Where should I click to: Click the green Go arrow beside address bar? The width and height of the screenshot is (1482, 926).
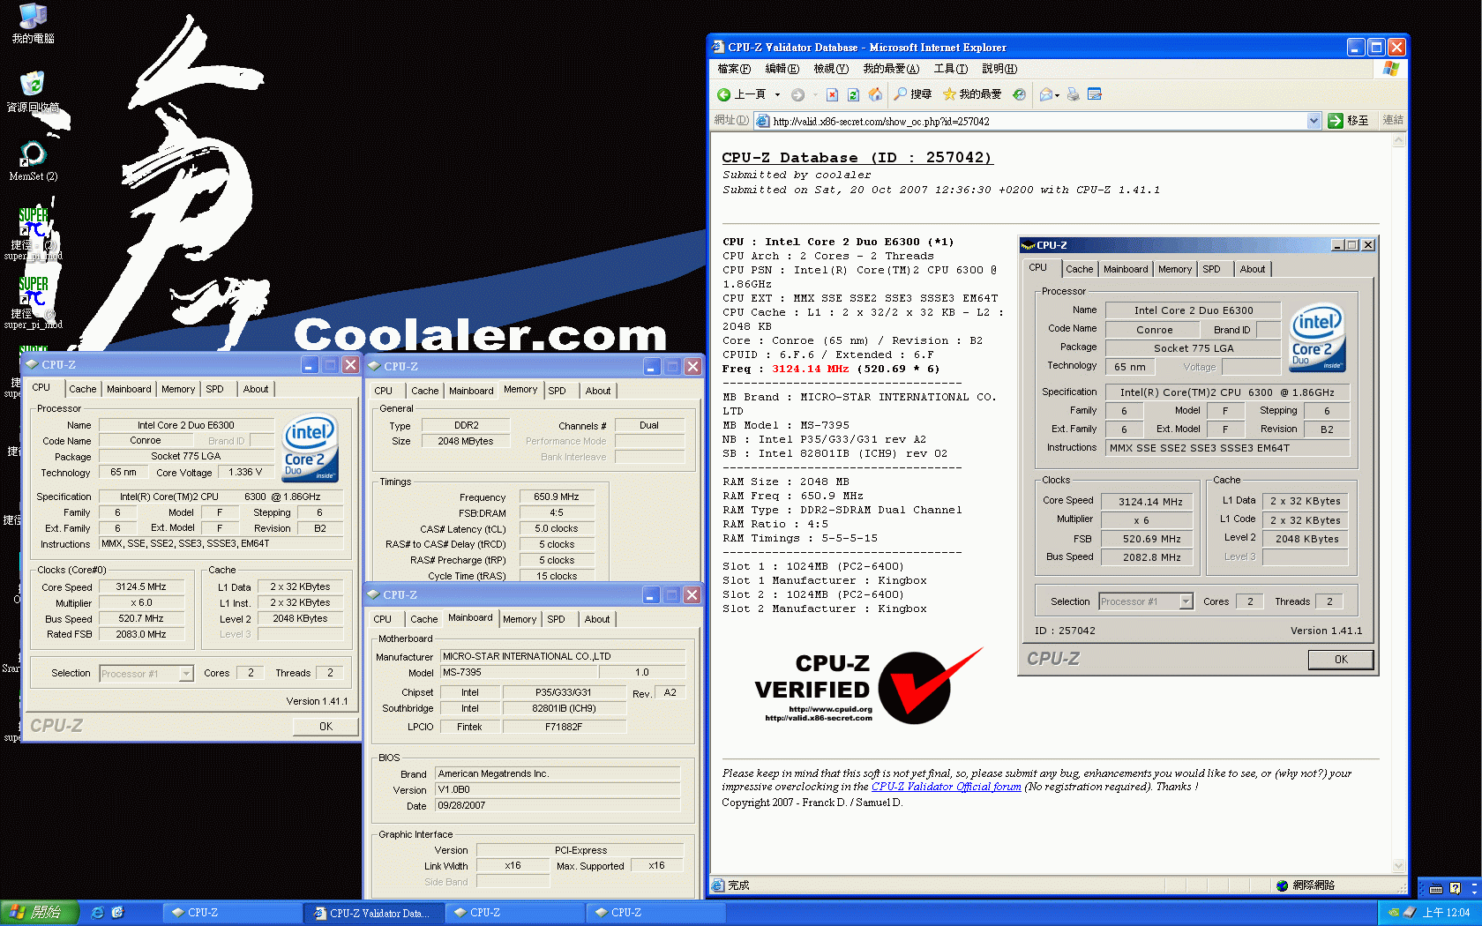point(1336,121)
